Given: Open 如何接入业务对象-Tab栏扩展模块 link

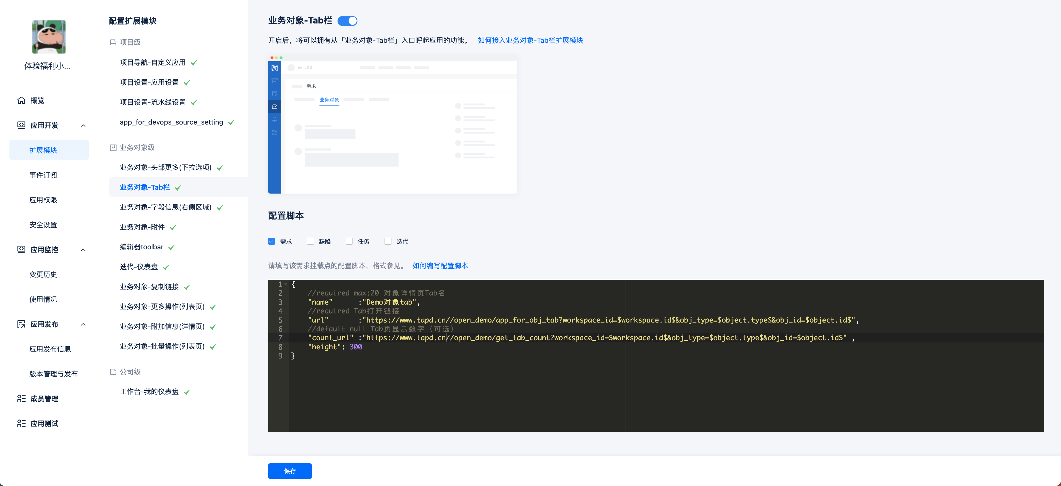Looking at the screenshot, I should pyautogui.click(x=530, y=40).
